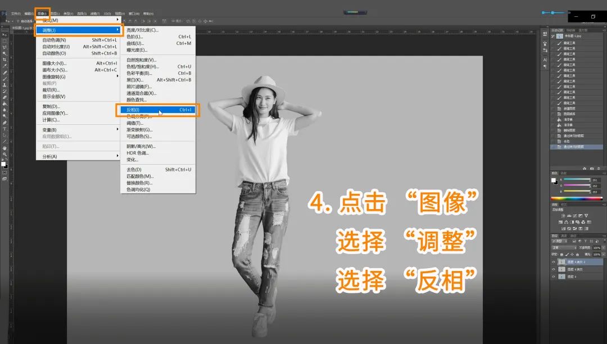Choose 色相/饱和度(H) menu entry
This screenshot has width=607, height=344.
pyautogui.click(x=158, y=66)
